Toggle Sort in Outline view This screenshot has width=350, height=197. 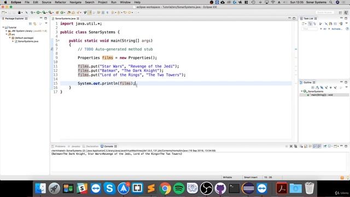click(x=317, y=88)
